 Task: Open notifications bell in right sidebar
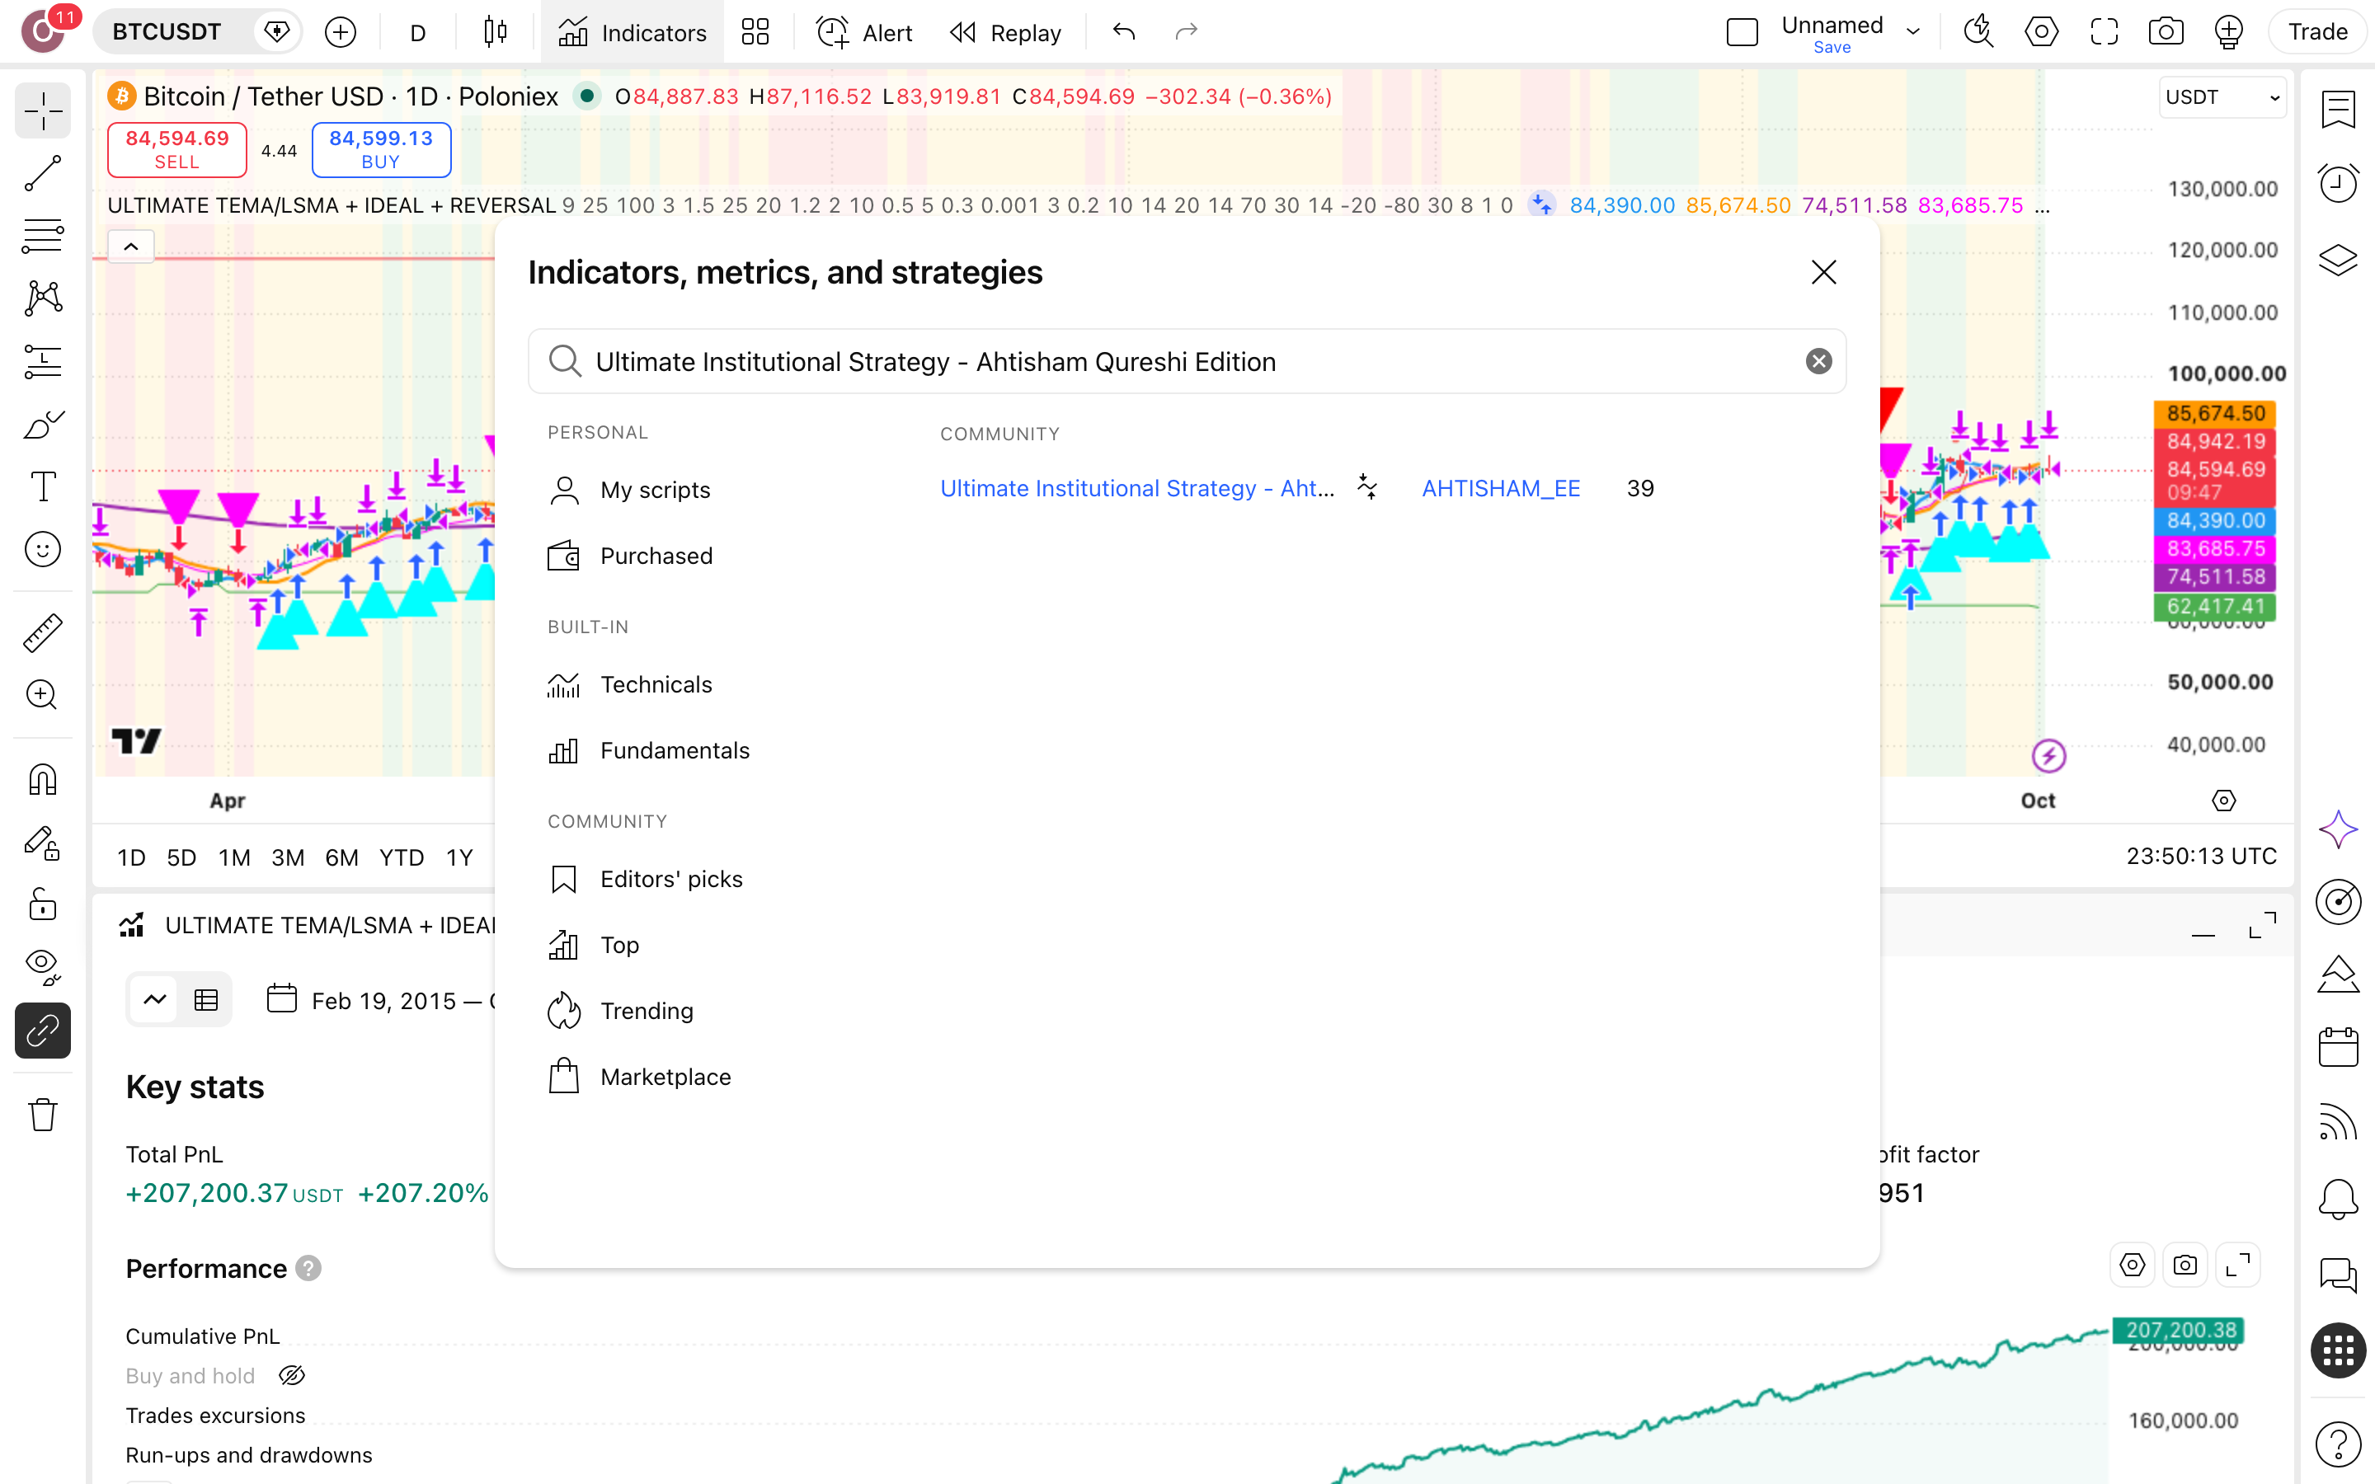[2338, 1199]
